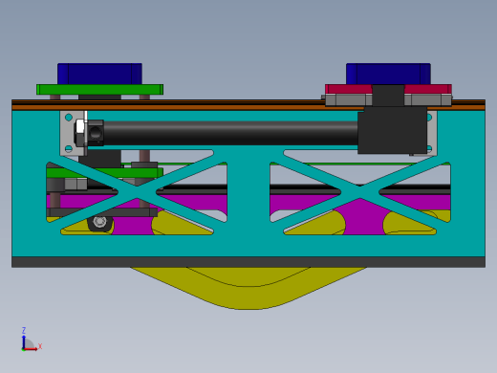Select the white hex nut on left bracket
Screen dimensions: 497x373
click(80, 127)
